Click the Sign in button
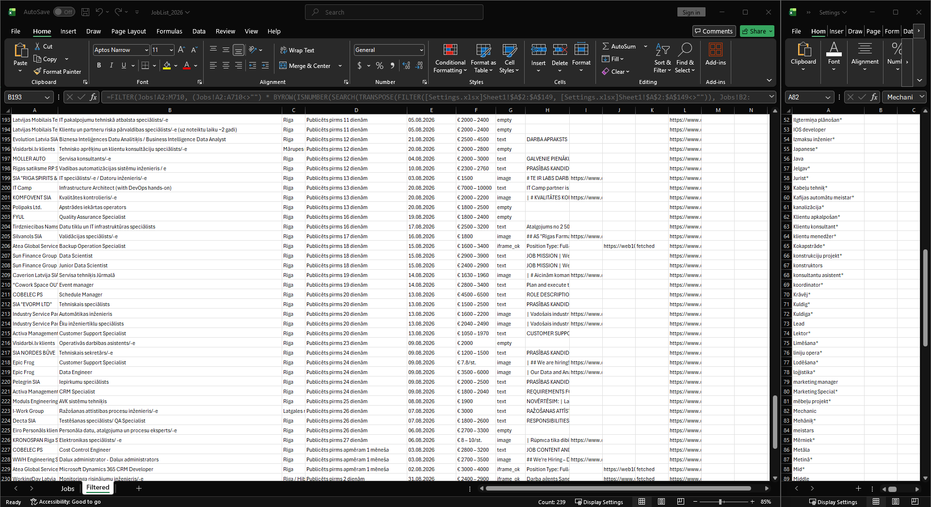This screenshot has width=931, height=507. (x=691, y=12)
